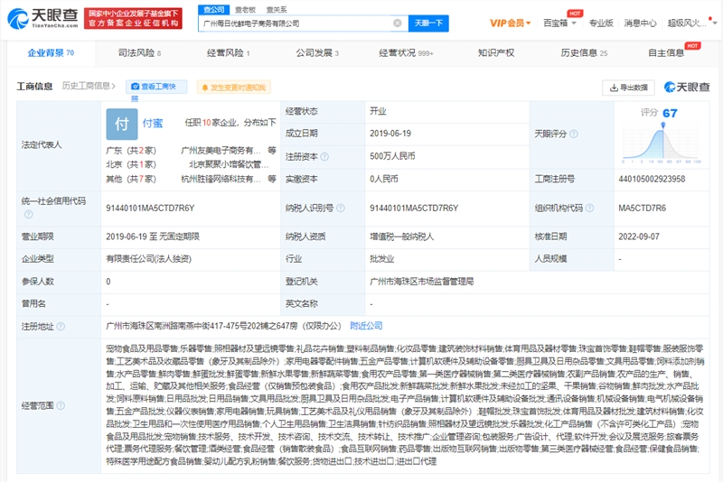Click credit code 91440101MA5CTD7R6Y under 统一社会信用代码
The height and width of the screenshot is (482, 723).
tap(150, 209)
